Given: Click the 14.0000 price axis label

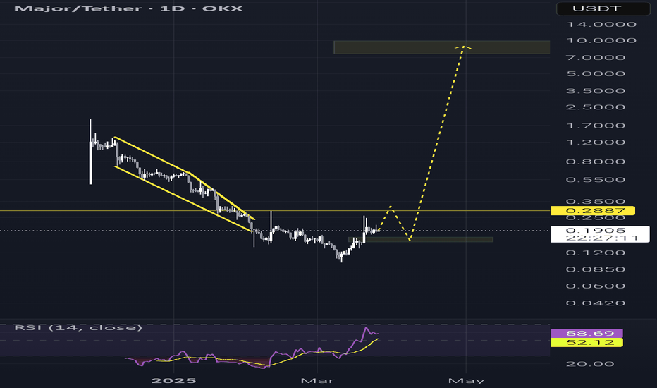Looking at the screenshot, I should click(601, 24).
